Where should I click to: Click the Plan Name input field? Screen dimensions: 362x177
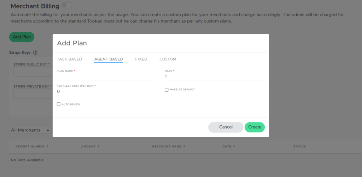pos(107,77)
